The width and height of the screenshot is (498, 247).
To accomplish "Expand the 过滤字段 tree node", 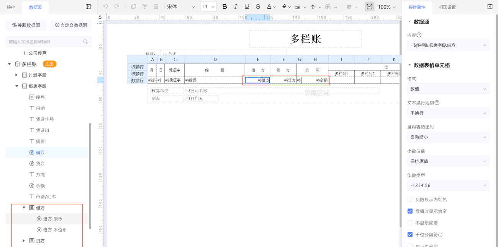I will click(x=16, y=75).
